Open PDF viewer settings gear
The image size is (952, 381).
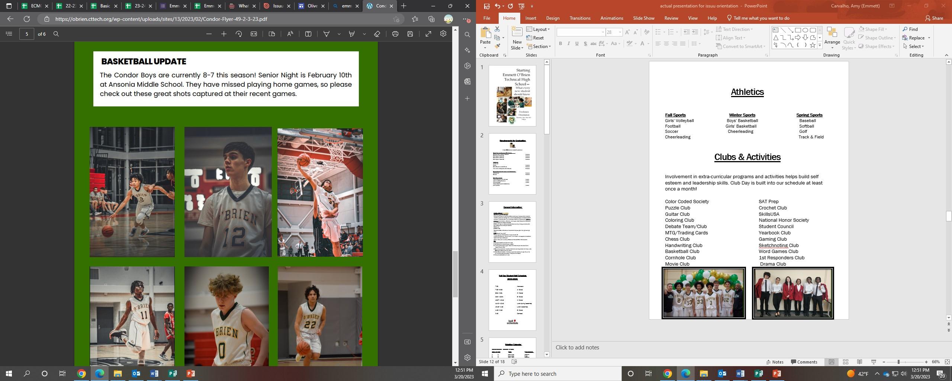[443, 34]
